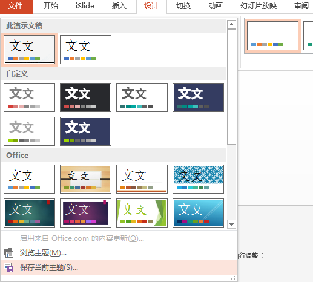Select the highlighted current theme in 此演示文稿
The image size is (313, 282).
pos(29,50)
